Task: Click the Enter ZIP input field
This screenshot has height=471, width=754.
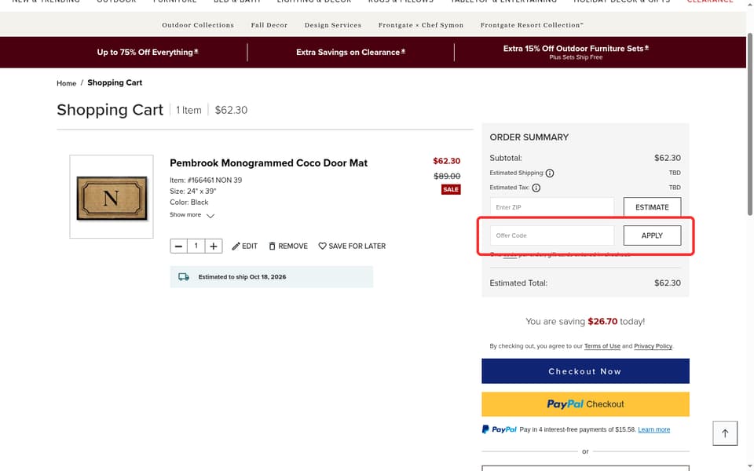Action: click(551, 207)
